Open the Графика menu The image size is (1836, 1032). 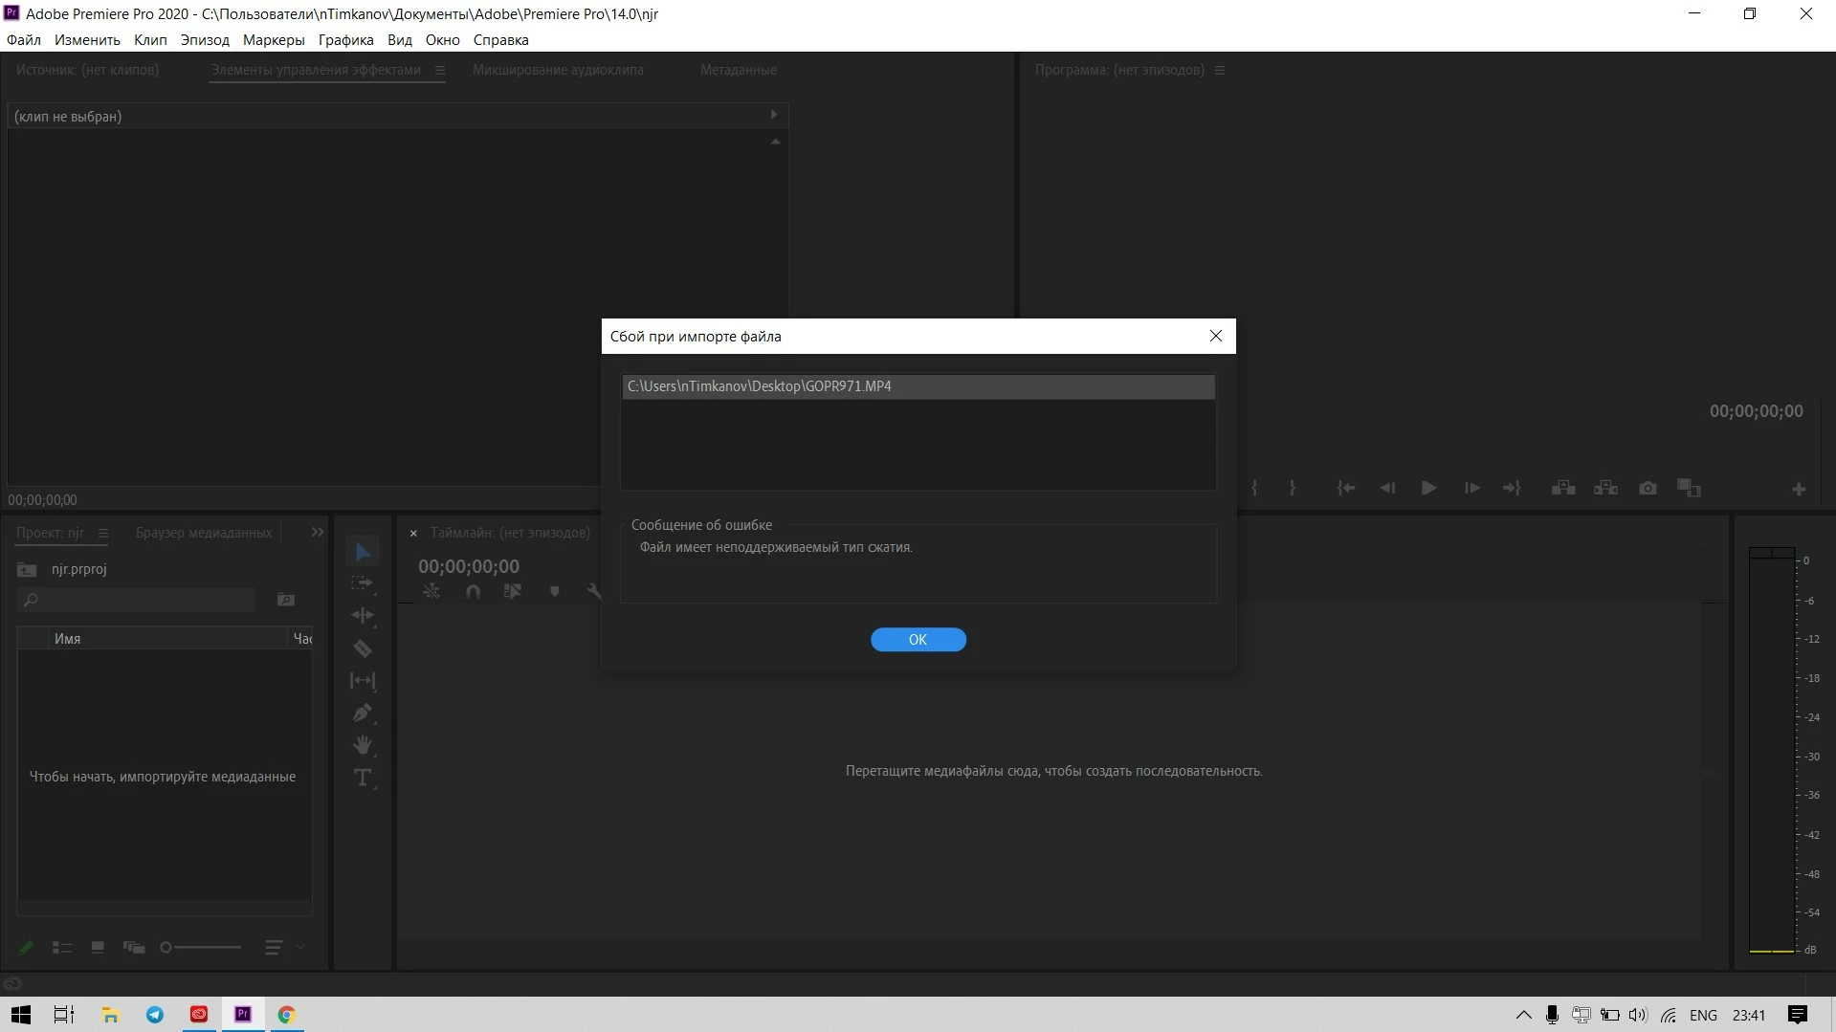coord(345,40)
